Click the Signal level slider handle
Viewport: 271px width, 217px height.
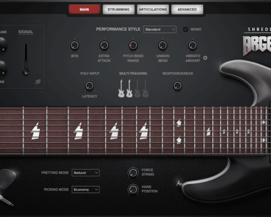point(26,72)
